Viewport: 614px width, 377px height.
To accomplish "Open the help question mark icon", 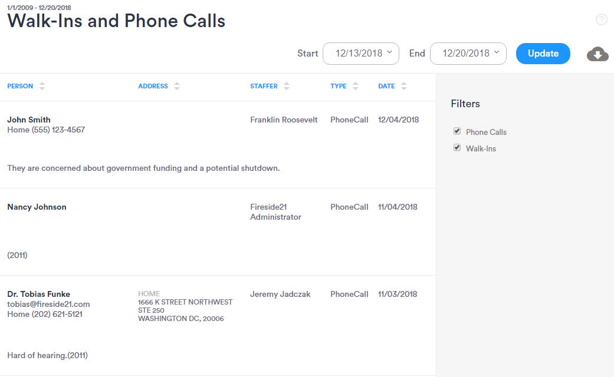I will tap(602, 19).
